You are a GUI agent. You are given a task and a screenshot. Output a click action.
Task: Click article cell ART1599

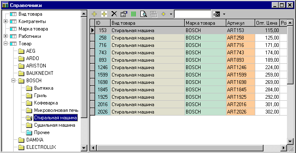(x=241, y=75)
